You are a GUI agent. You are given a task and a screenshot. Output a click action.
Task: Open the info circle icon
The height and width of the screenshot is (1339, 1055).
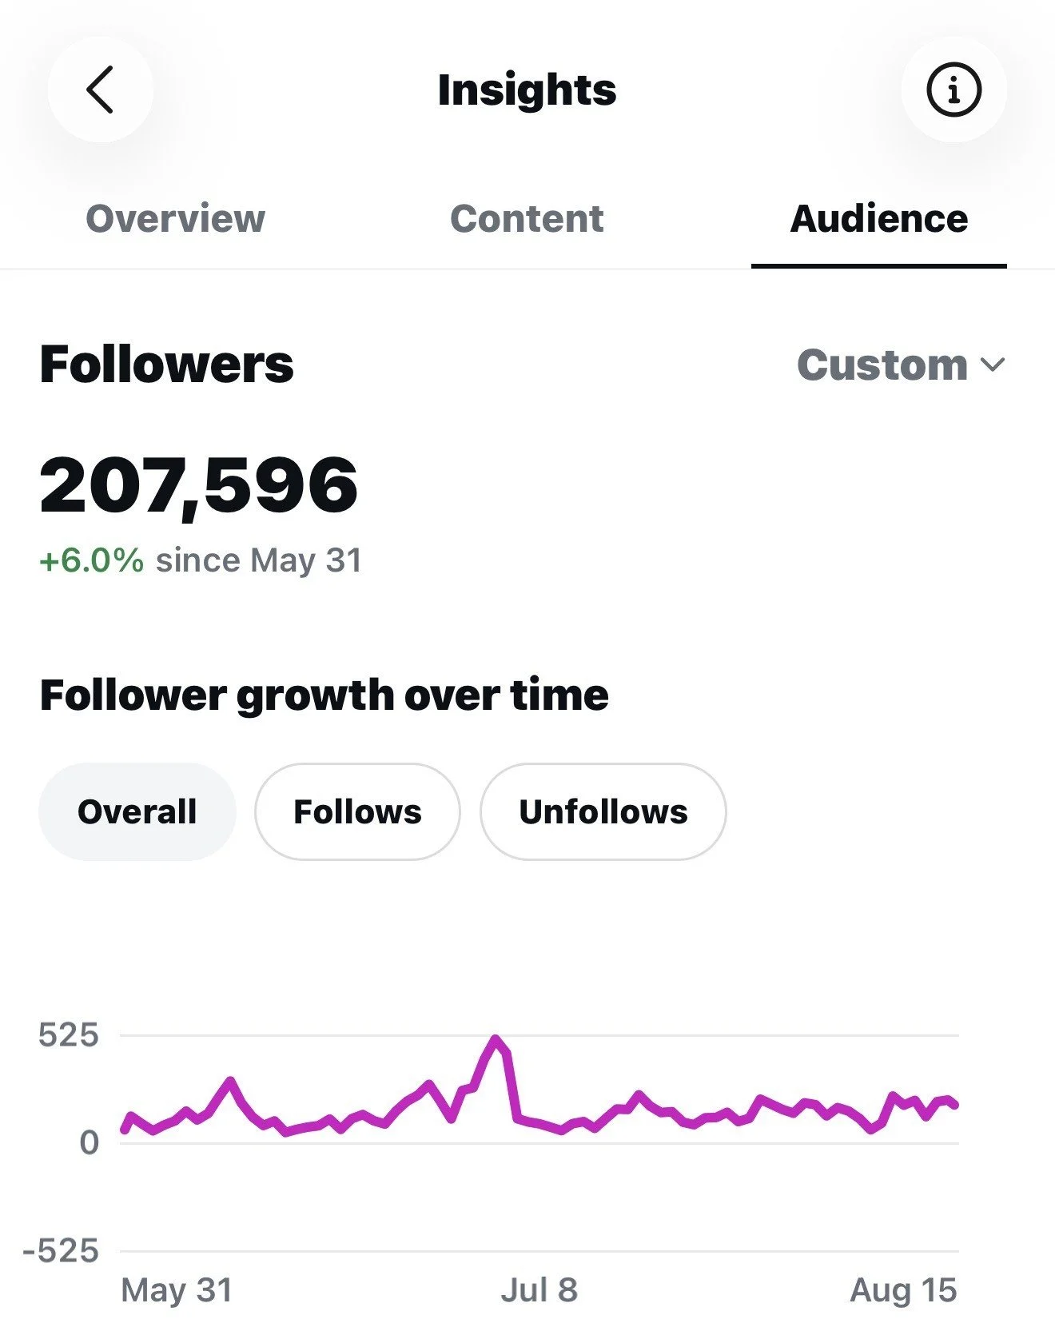pyautogui.click(x=953, y=90)
